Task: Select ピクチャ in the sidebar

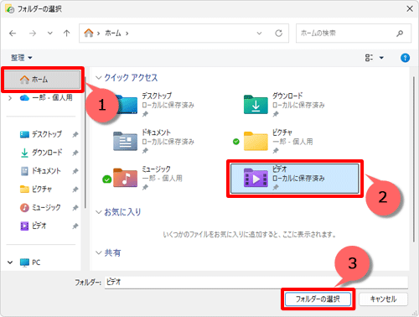Action: 42,190
